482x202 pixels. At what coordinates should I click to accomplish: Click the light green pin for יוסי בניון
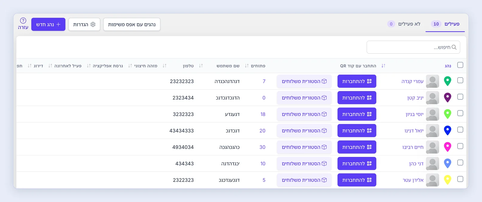coord(448,114)
